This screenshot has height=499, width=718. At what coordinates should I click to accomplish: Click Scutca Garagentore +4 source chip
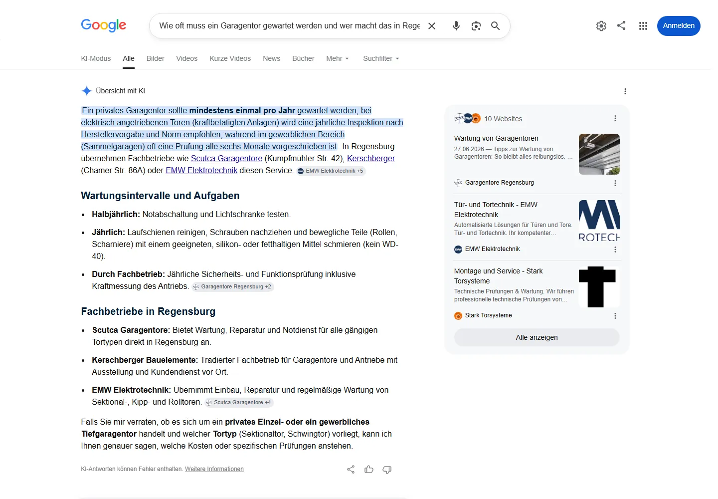(239, 402)
